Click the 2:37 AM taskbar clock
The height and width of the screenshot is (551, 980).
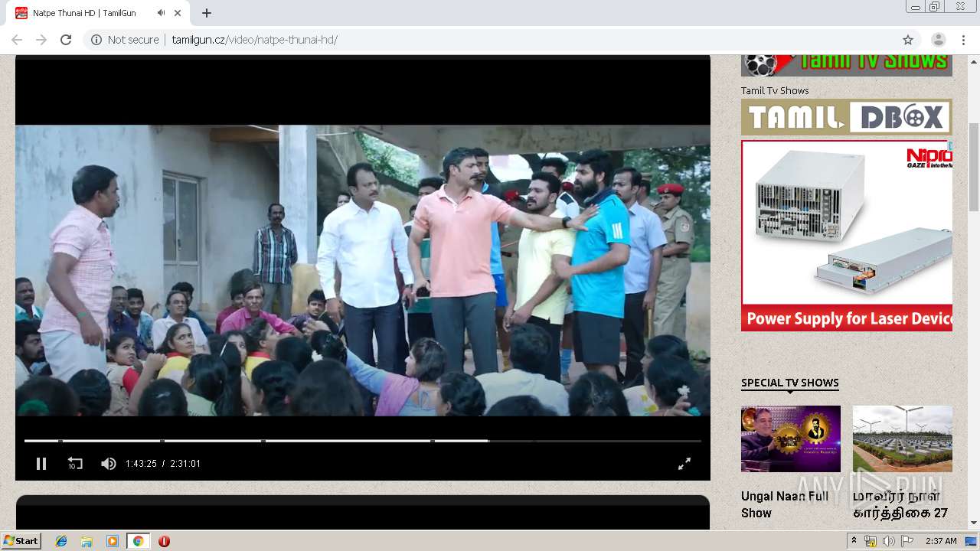tap(941, 541)
